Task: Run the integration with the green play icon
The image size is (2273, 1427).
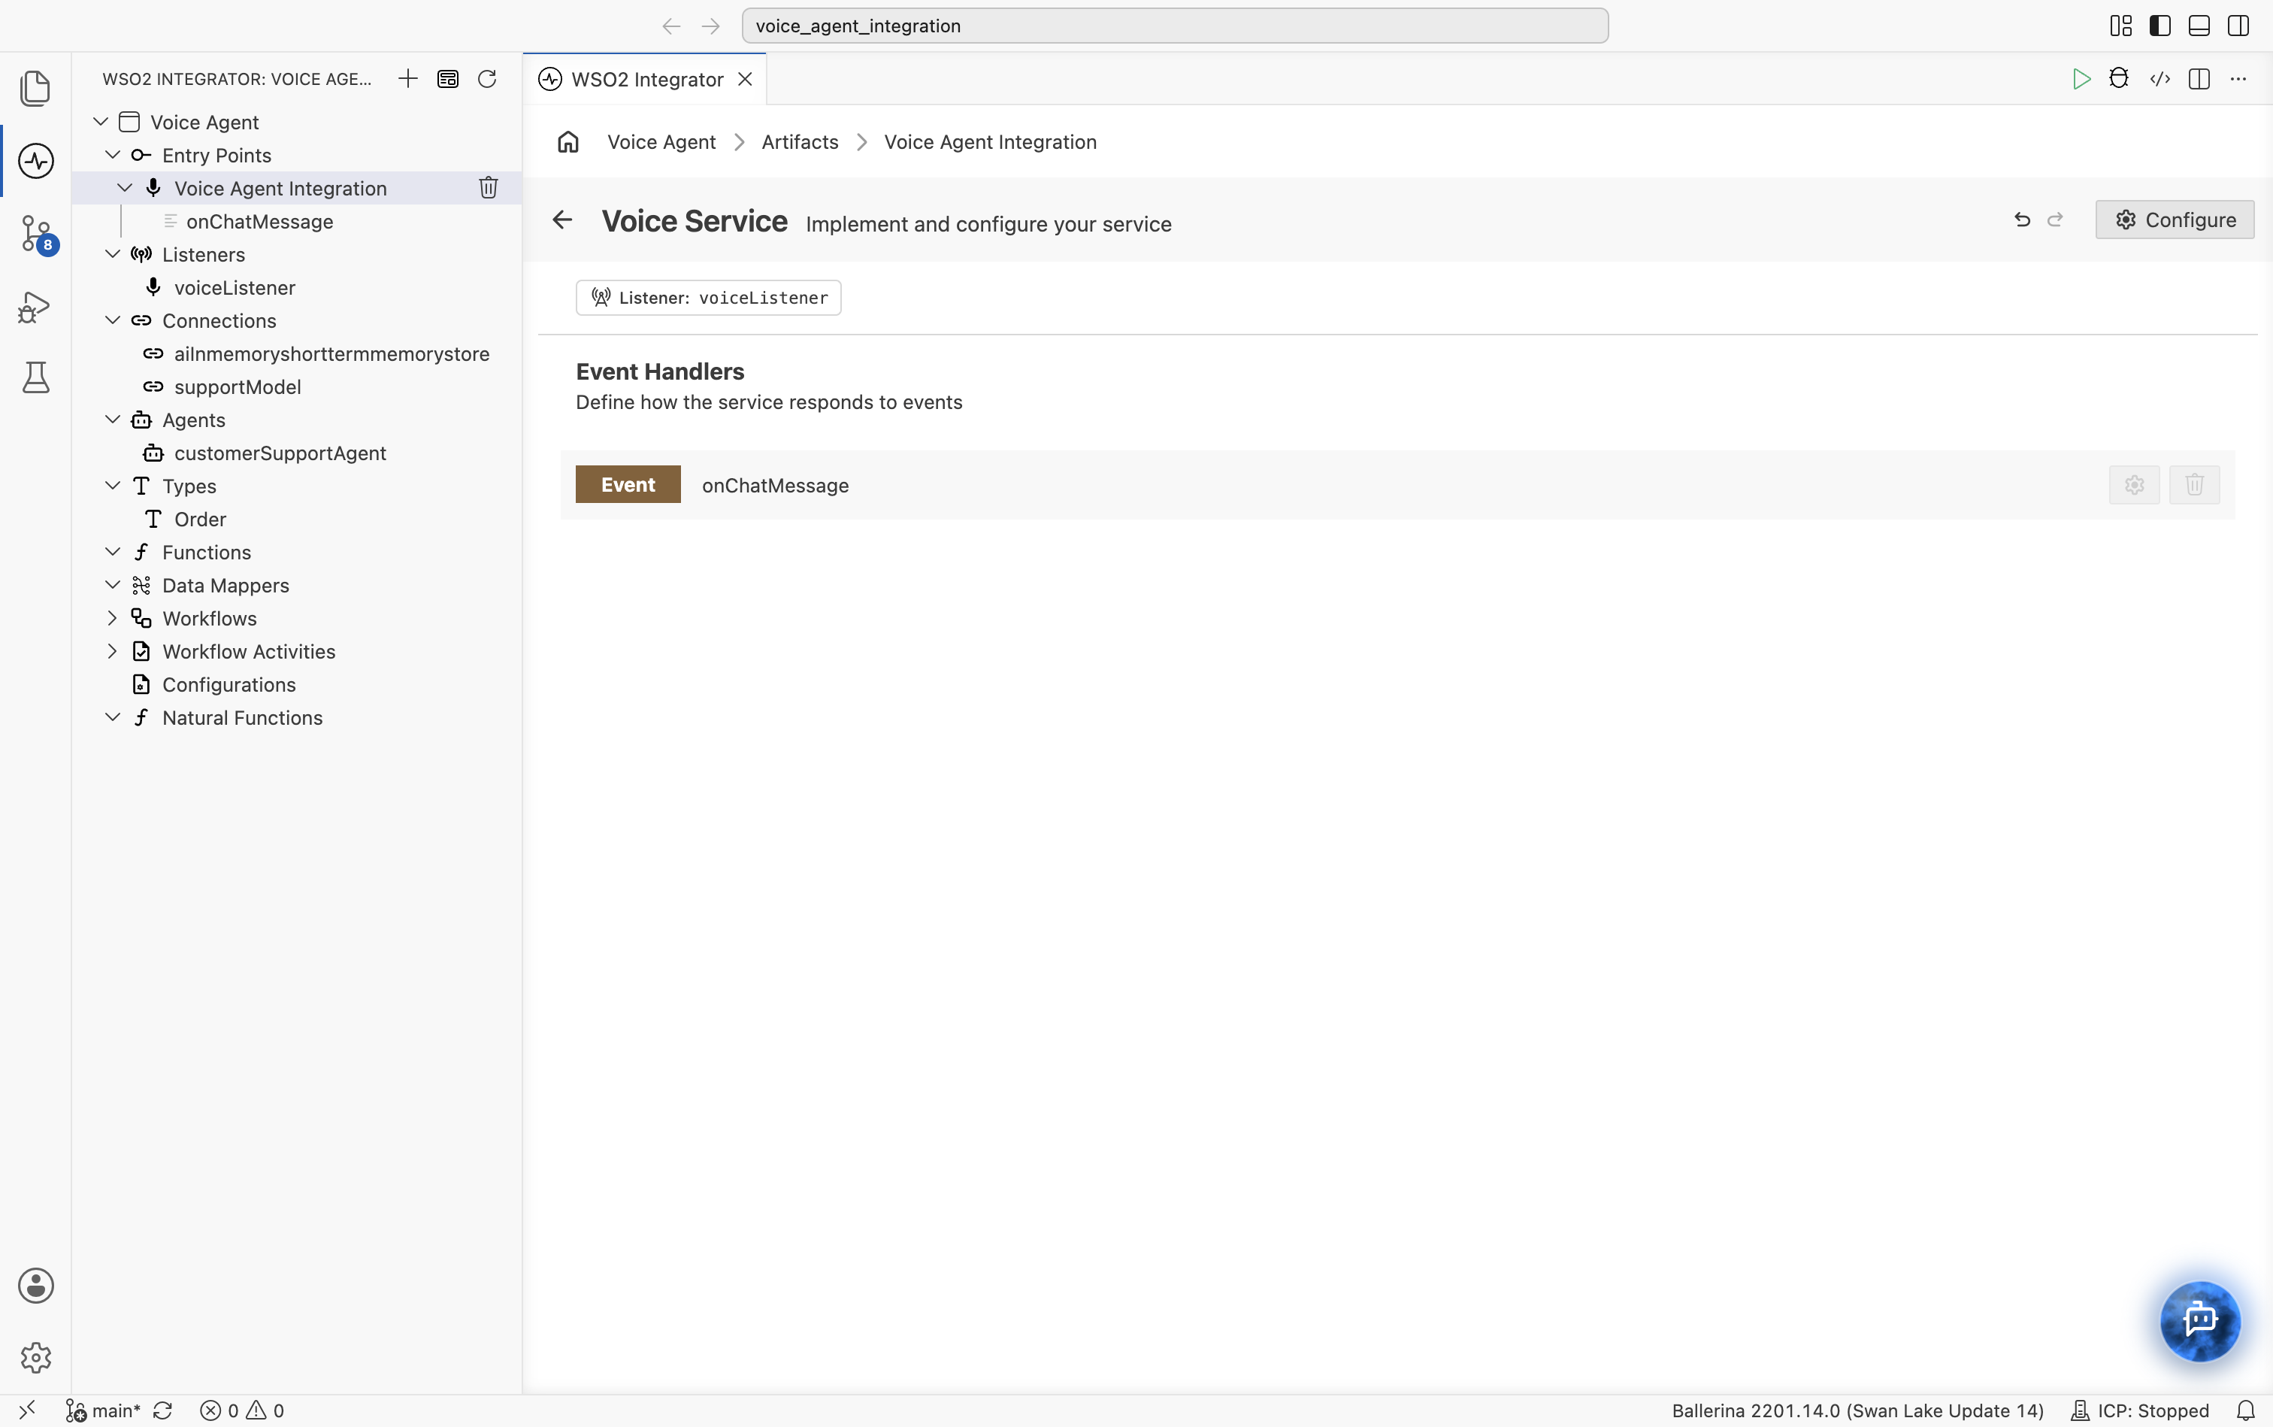Action: tap(2081, 78)
